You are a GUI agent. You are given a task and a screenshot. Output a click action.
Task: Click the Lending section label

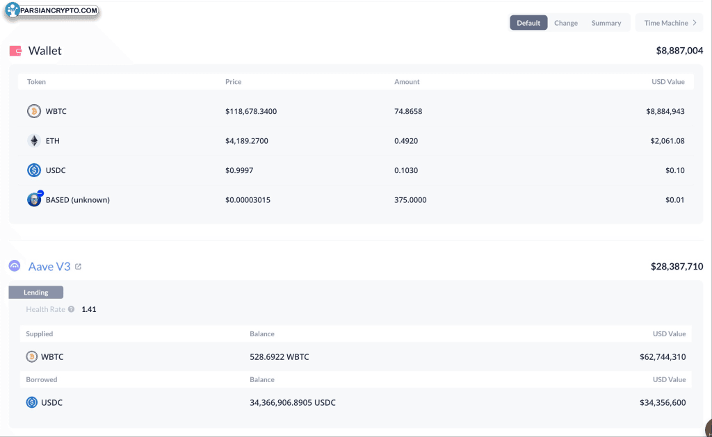36,292
